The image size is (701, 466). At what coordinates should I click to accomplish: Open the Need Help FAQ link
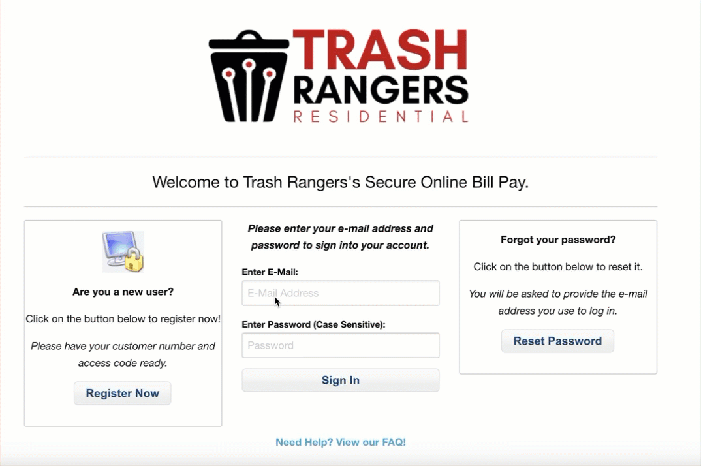click(x=341, y=443)
